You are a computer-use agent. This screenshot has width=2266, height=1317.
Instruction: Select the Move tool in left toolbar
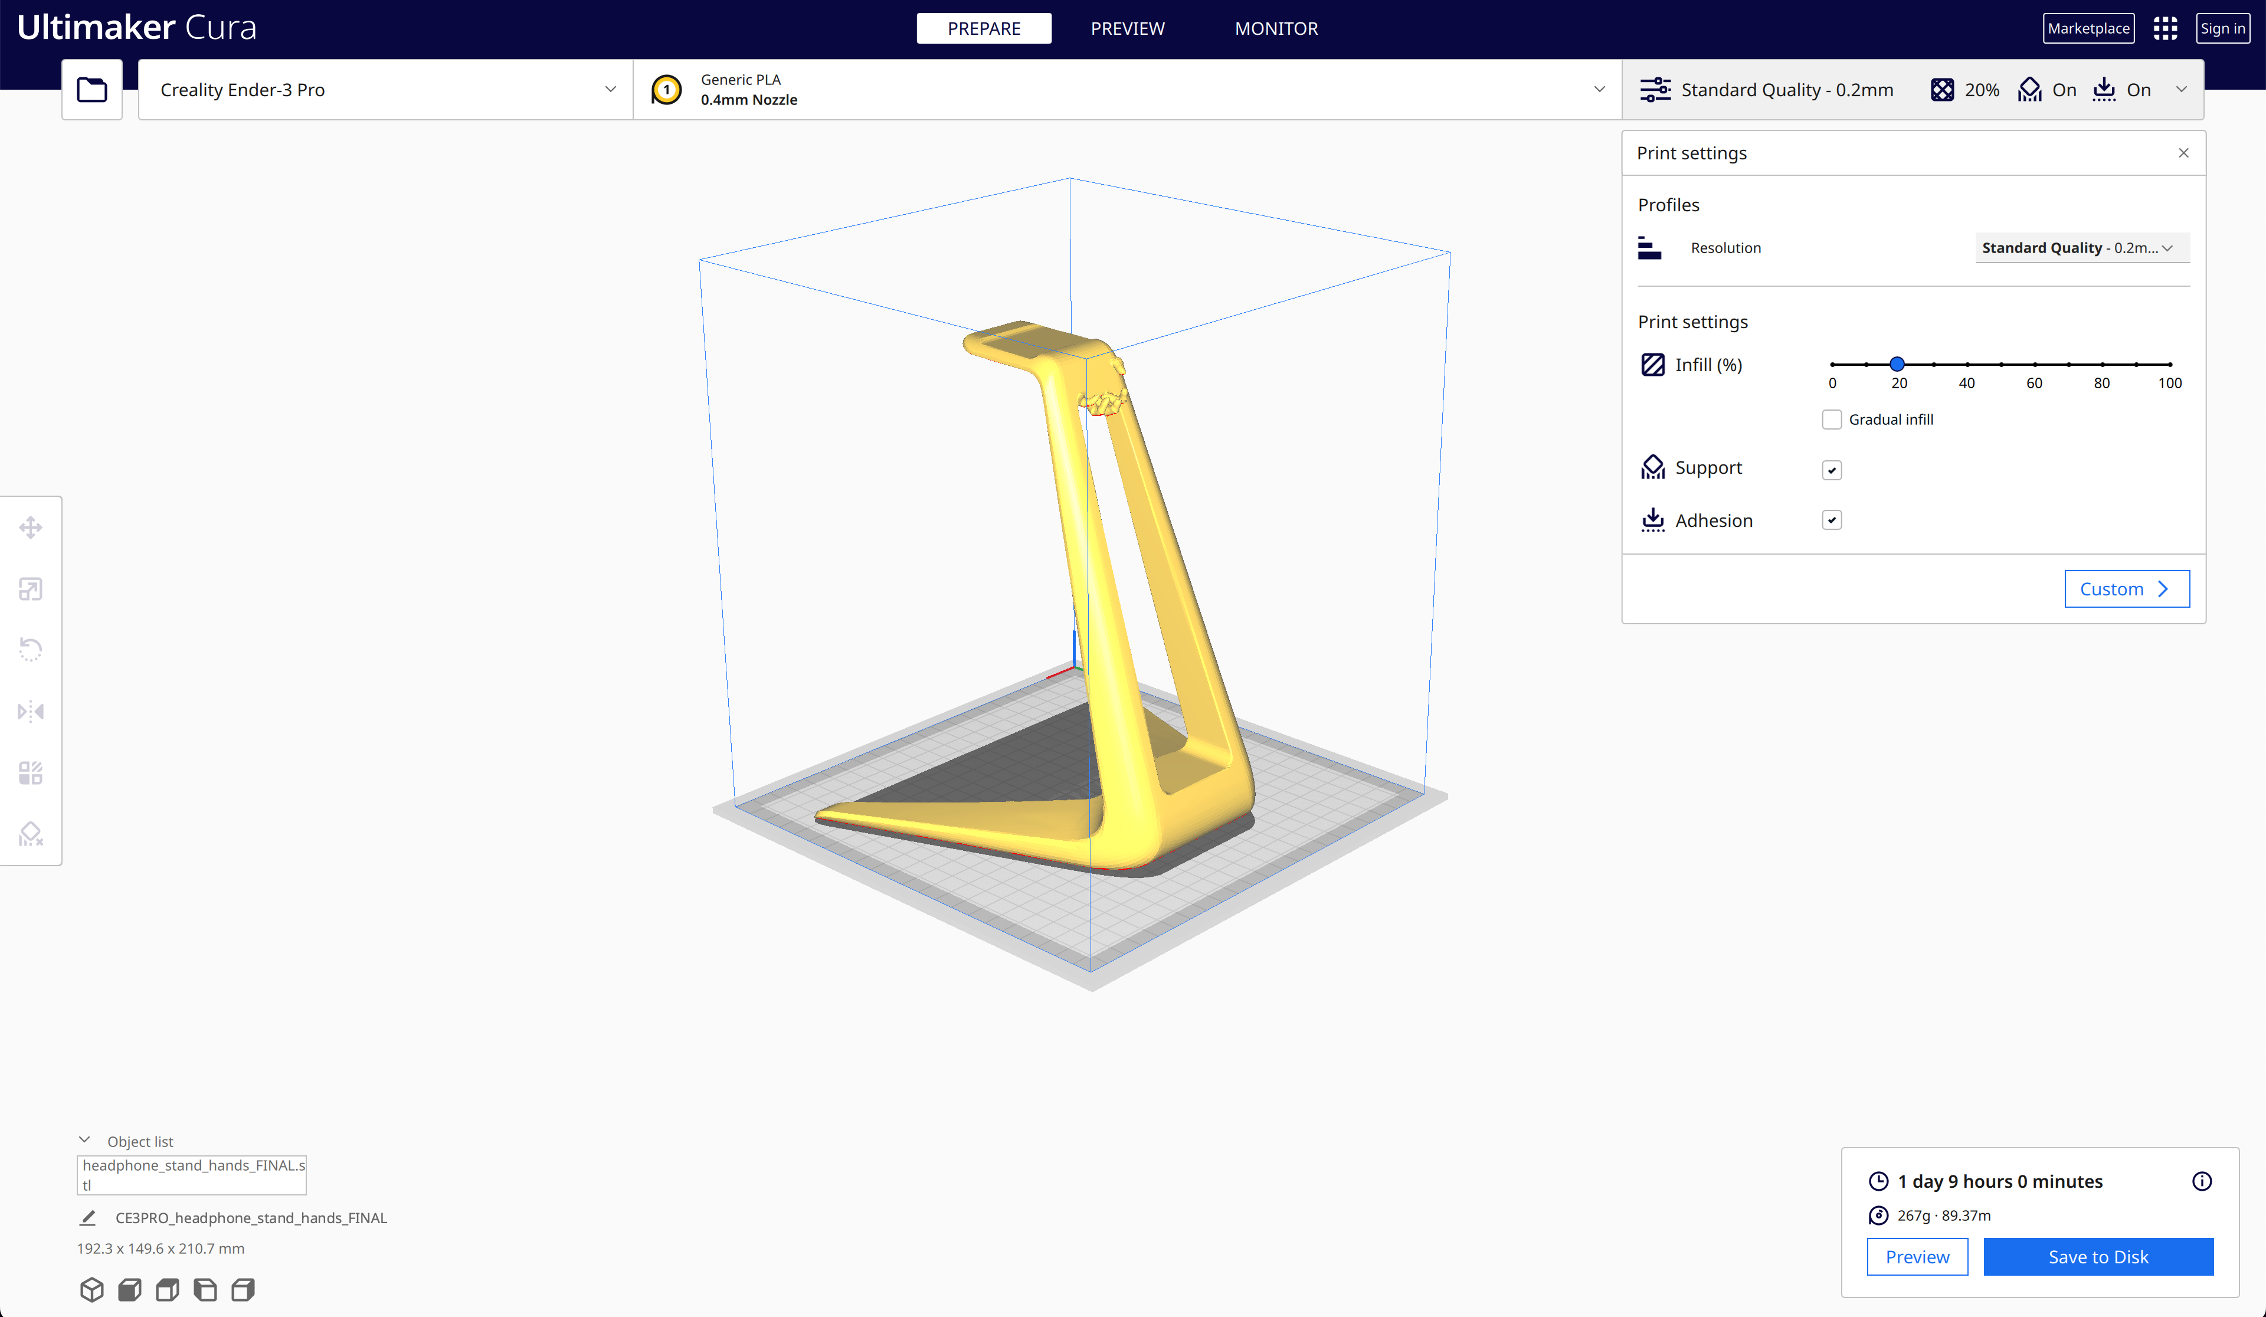[31, 528]
